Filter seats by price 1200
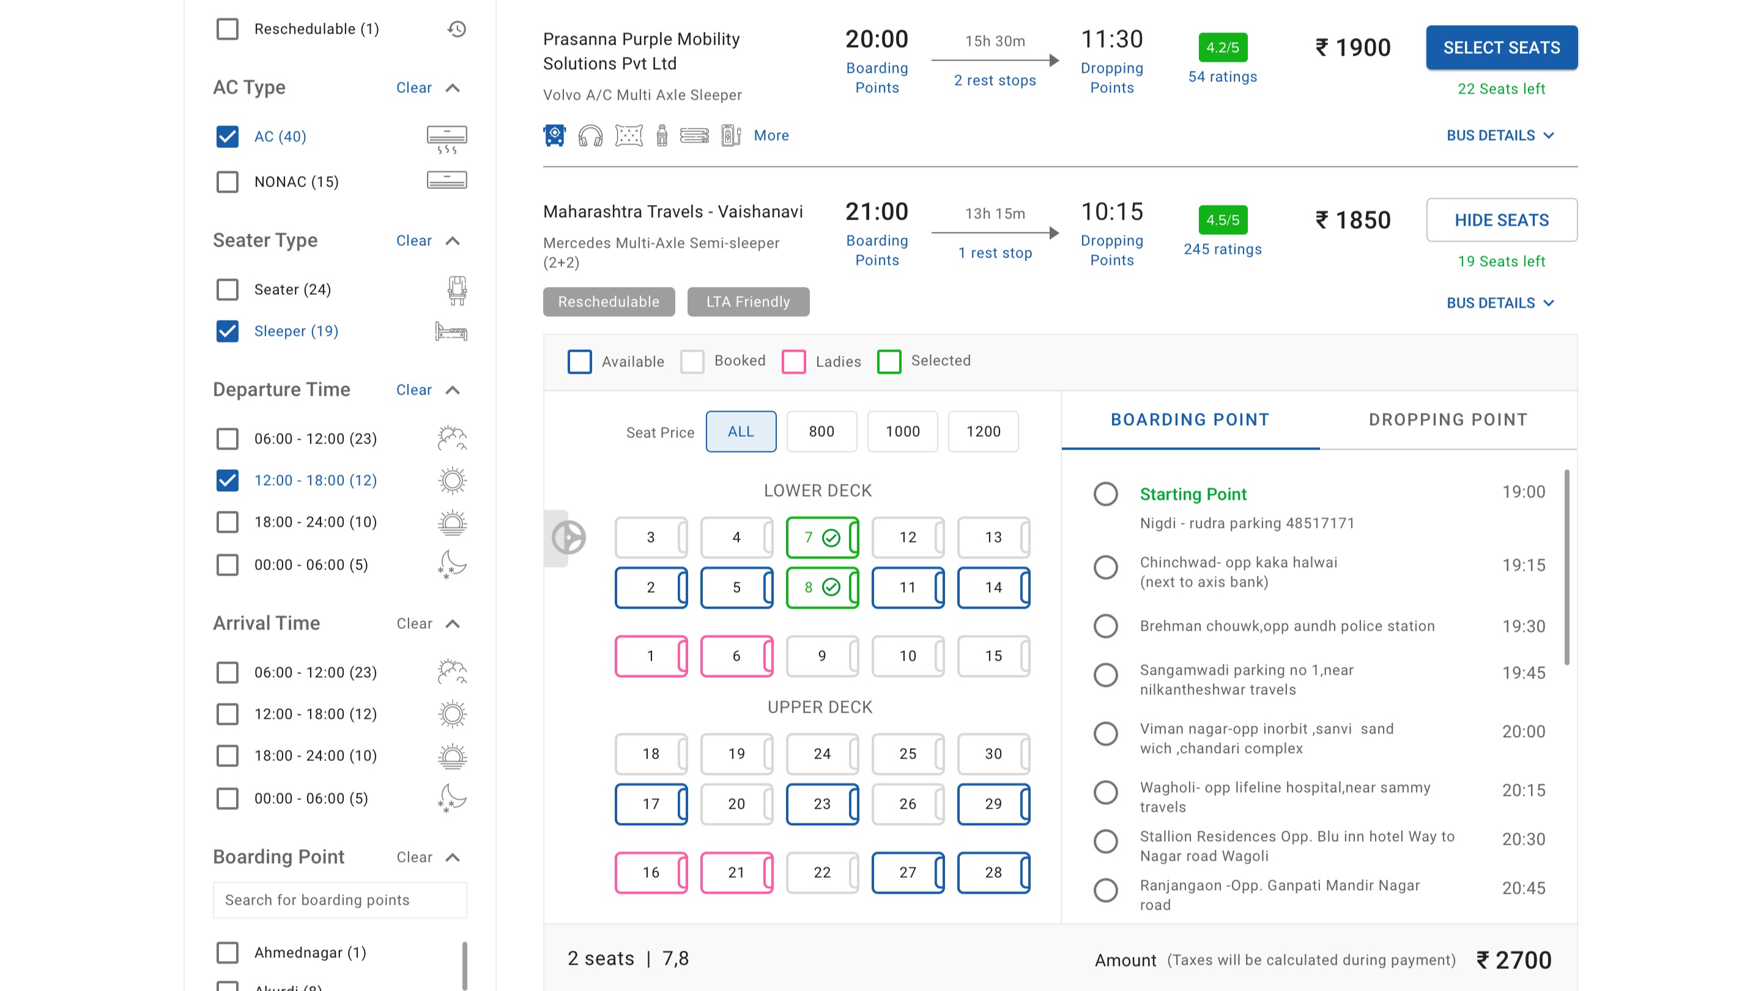This screenshot has height=991, width=1761. pos(983,431)
